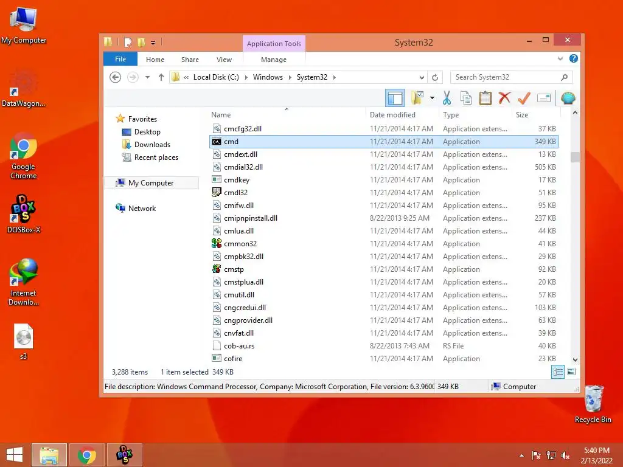623x467 pixels.
Task: Open the Windows Start button
Action: (x=15, y=455)
